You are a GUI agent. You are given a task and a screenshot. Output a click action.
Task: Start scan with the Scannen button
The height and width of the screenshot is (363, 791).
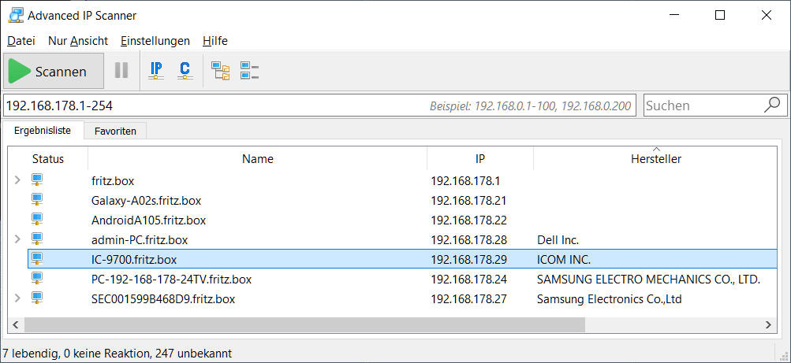pyautogui.click(x=54, y=72)
